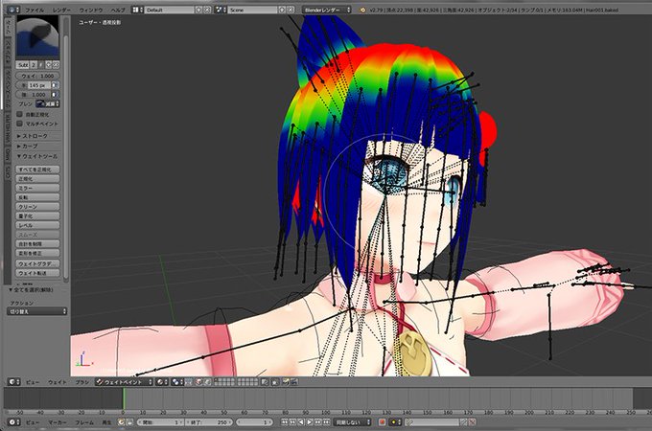The height and width of the screenshot is (431, 652).
Task: Jump to previous keyframe
Action: [x=292, y=421]
